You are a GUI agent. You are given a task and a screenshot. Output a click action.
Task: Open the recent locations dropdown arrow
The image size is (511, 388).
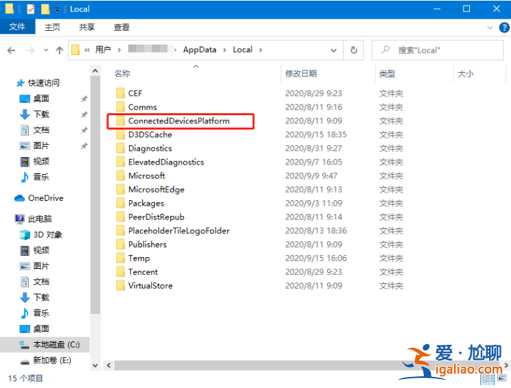point(46,50)
